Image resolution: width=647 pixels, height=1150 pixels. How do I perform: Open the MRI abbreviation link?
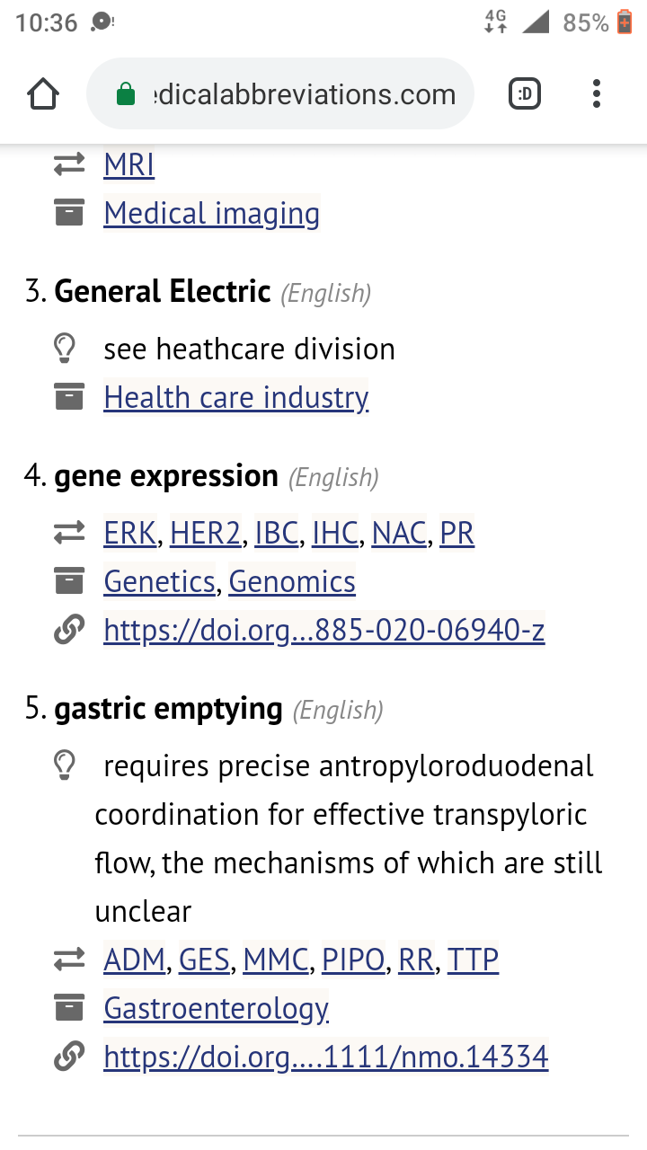pos(129,165)
